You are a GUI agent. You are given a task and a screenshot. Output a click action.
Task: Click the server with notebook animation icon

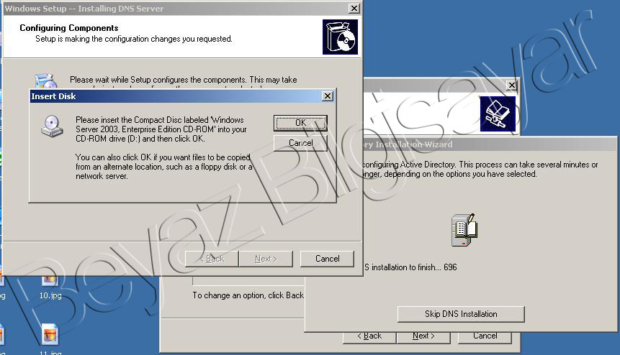(464, 231)
